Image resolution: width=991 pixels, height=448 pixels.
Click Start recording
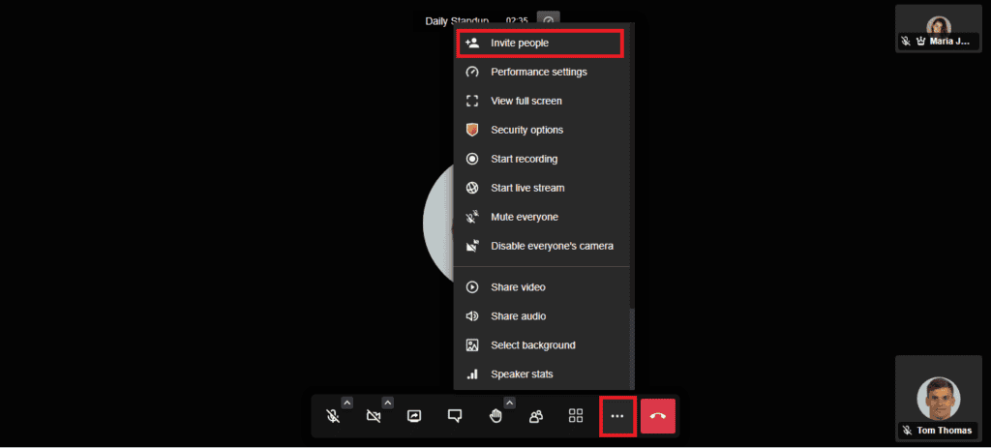542,160
